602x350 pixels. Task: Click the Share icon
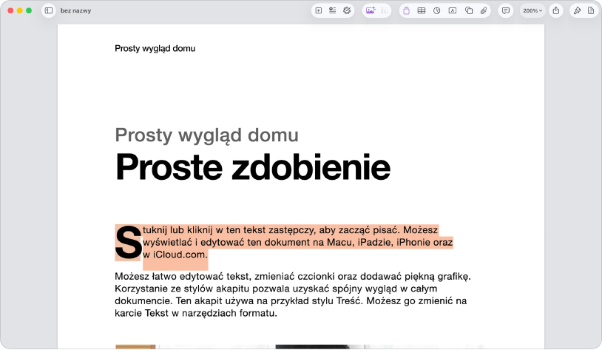click(556, 11)
